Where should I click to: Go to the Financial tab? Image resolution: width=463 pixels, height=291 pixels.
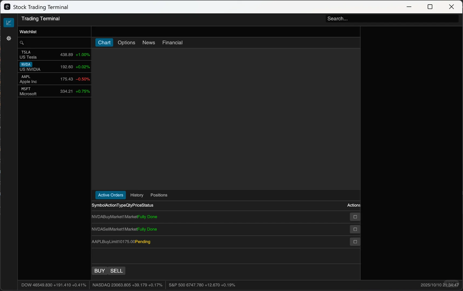(172, 43)
